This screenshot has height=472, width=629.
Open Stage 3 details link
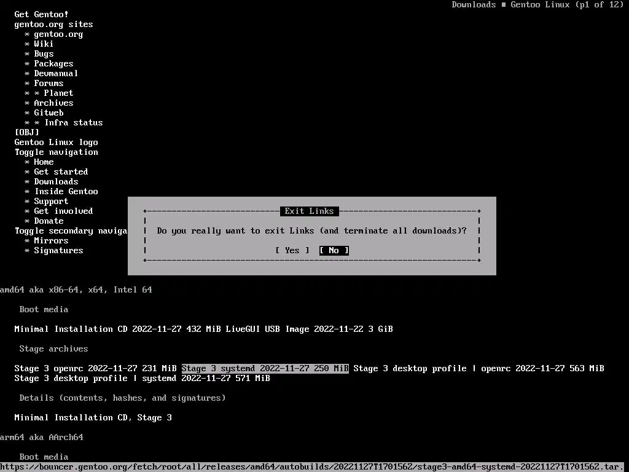154,417
